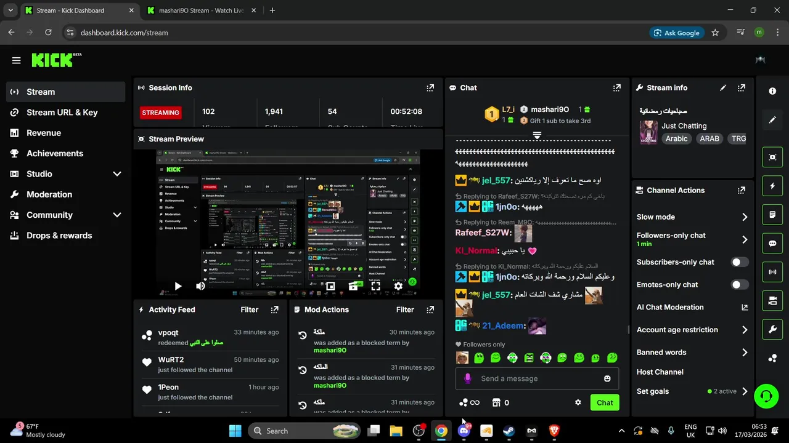This screenshot has width=789, height=443.
Task: Open AI Chat Moderation link
Action: pyautogui.click(x=692, y=308)
